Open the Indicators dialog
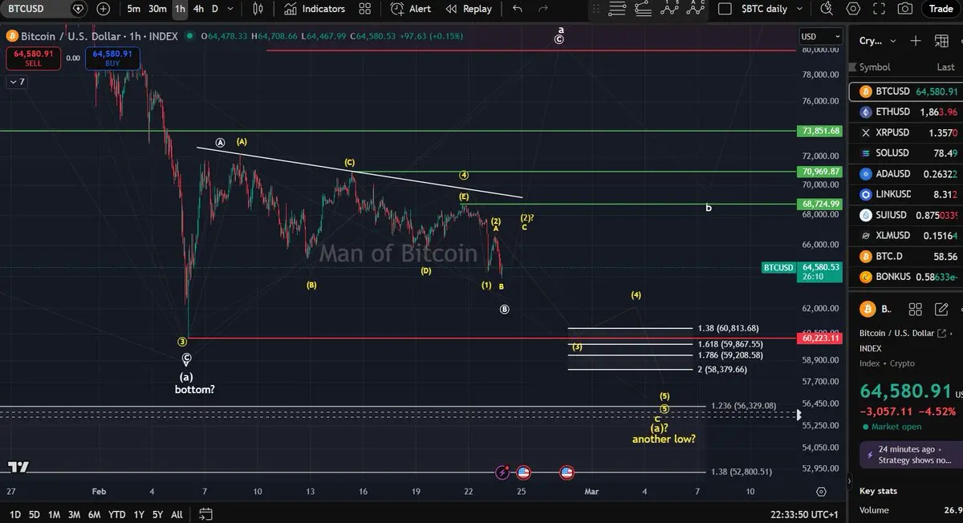Screen dimensions: 963x523 point(315,9)
